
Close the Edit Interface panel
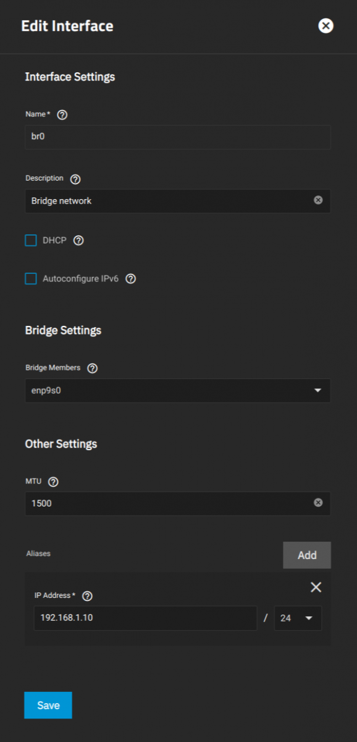(x=325, y=26)
